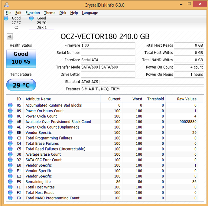
Task: Select the Disk 1 drive tab
Action: pos(41,23)
